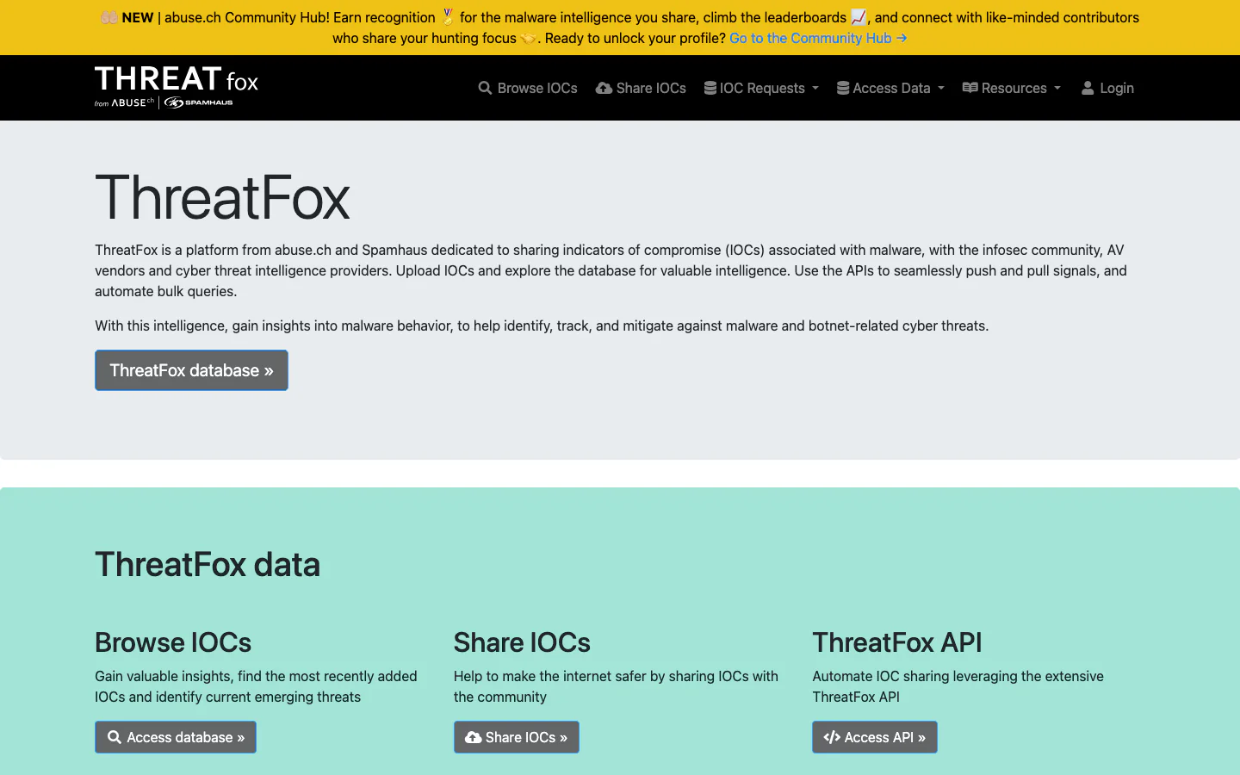Click the Share IOCs section heading
The height and width of the screenshot is (775, 1240).
pos(522,642)
